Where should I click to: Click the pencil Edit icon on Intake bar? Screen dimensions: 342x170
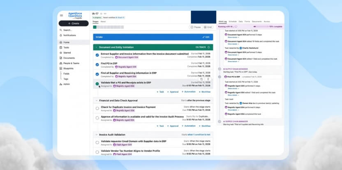pos(203,37)
